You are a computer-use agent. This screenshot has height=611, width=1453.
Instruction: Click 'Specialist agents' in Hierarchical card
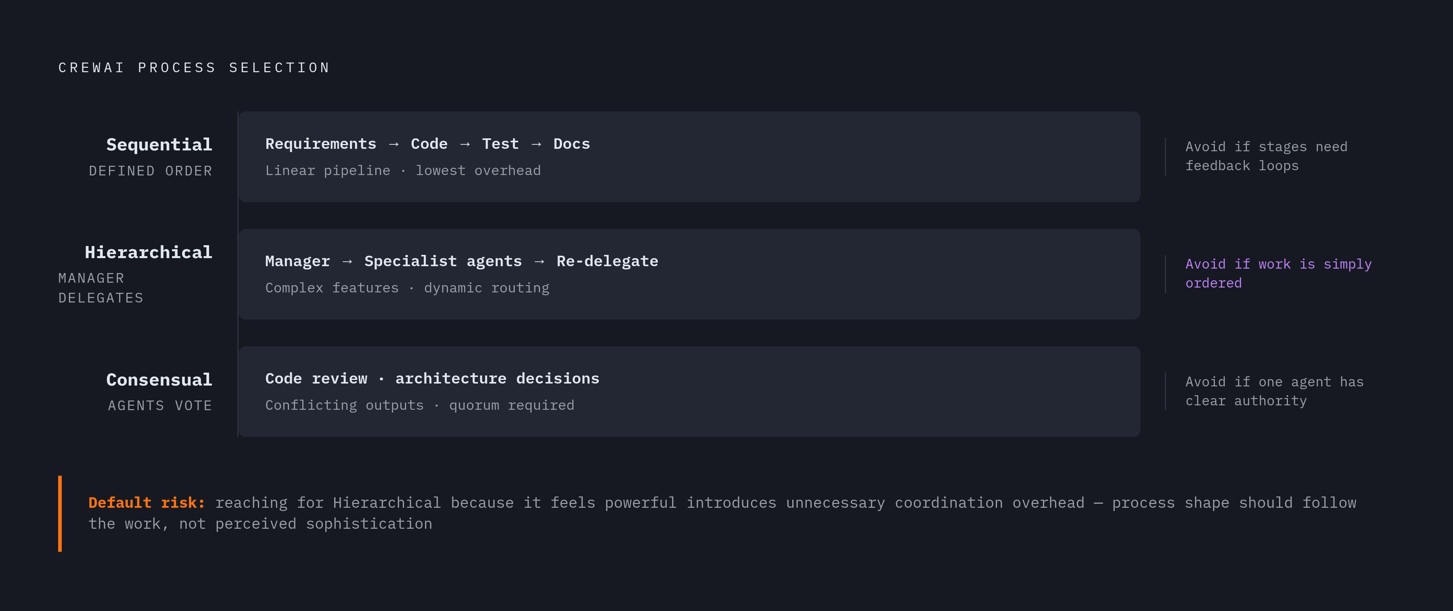point(443,261)
